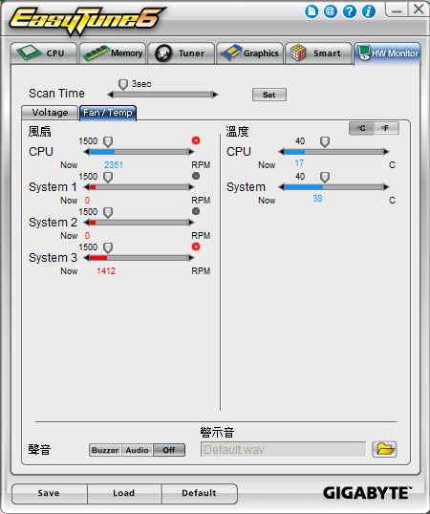The width and height of the screenshot is (430, 514).
Task: Click left arrow of System 1 fan slider
Action: 87,187
